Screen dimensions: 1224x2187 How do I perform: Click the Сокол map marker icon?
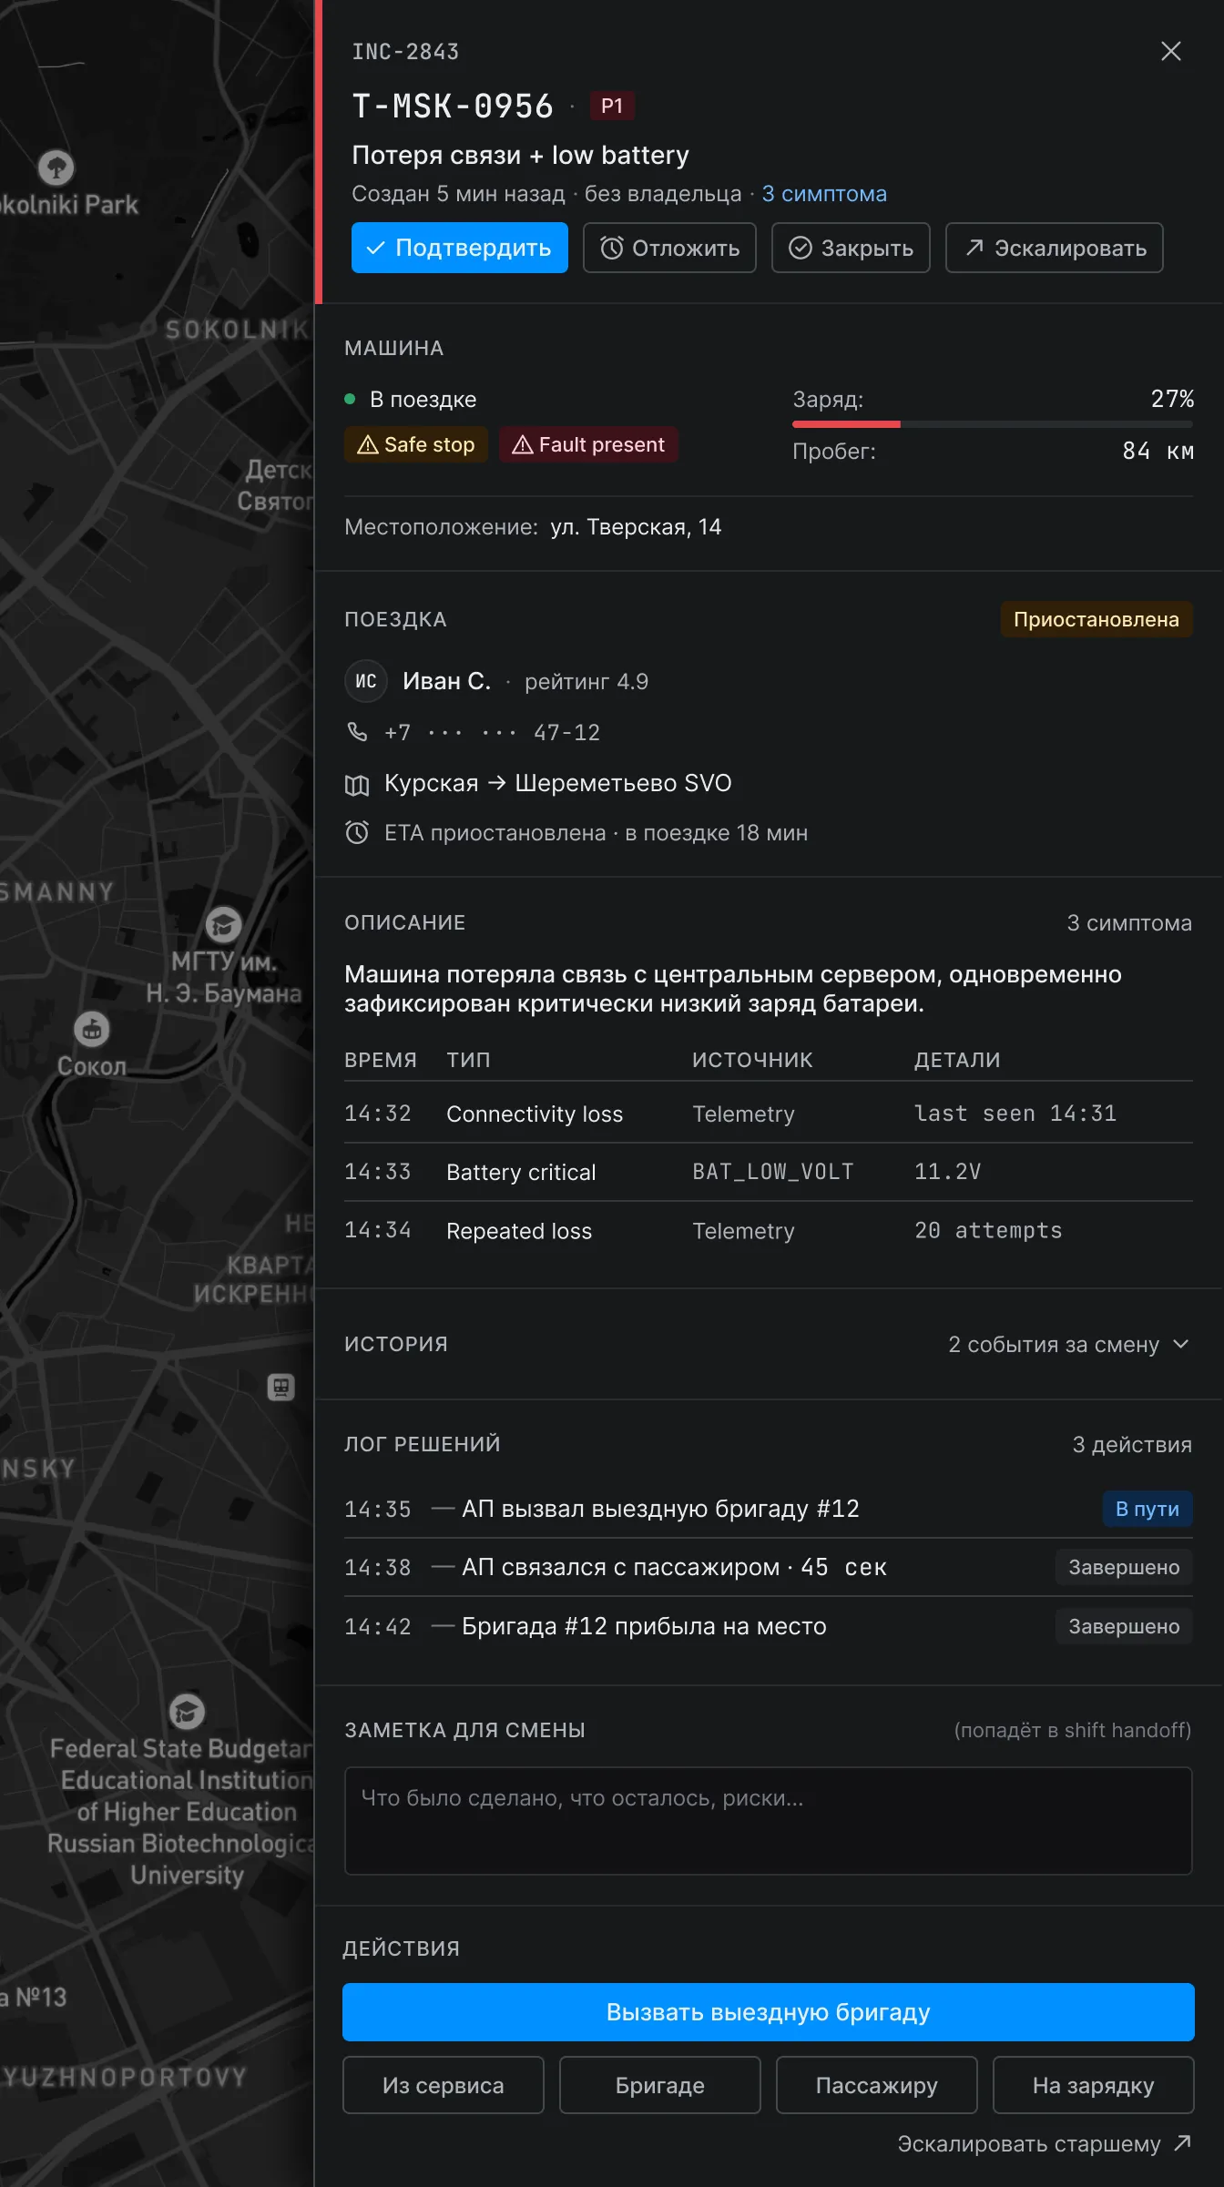(x=91, y=1030)
